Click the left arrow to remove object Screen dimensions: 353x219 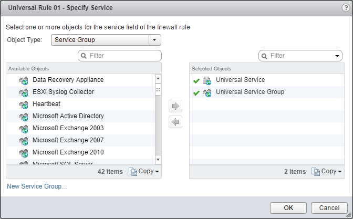tap(175, 122)
